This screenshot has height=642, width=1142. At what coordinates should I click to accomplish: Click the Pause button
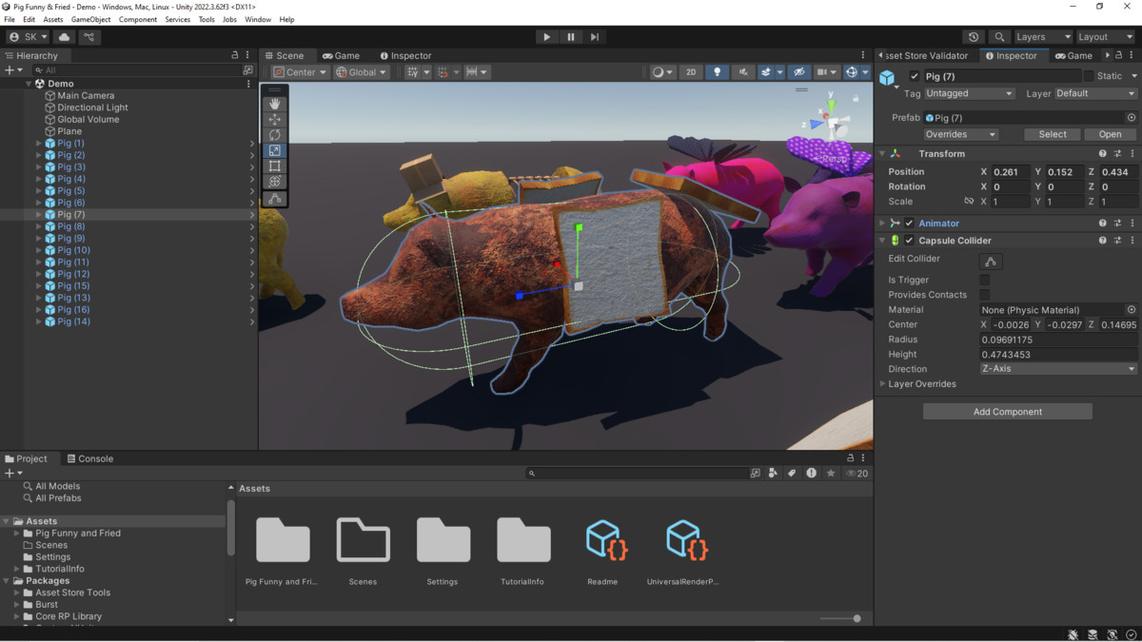(x=571, y=37)
